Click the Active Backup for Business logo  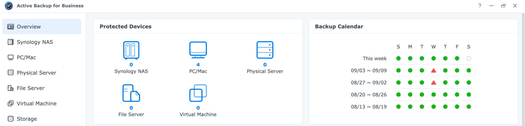9,6
